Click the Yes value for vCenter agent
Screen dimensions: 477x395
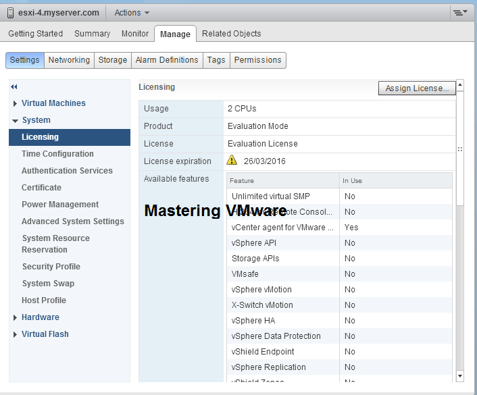click(x=351, y=227)
